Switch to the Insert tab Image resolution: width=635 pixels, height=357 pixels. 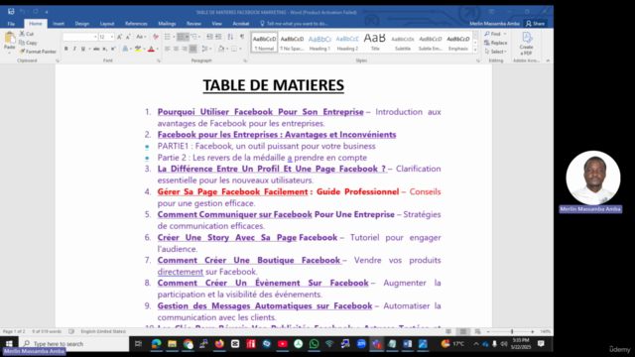pos(59,24)
